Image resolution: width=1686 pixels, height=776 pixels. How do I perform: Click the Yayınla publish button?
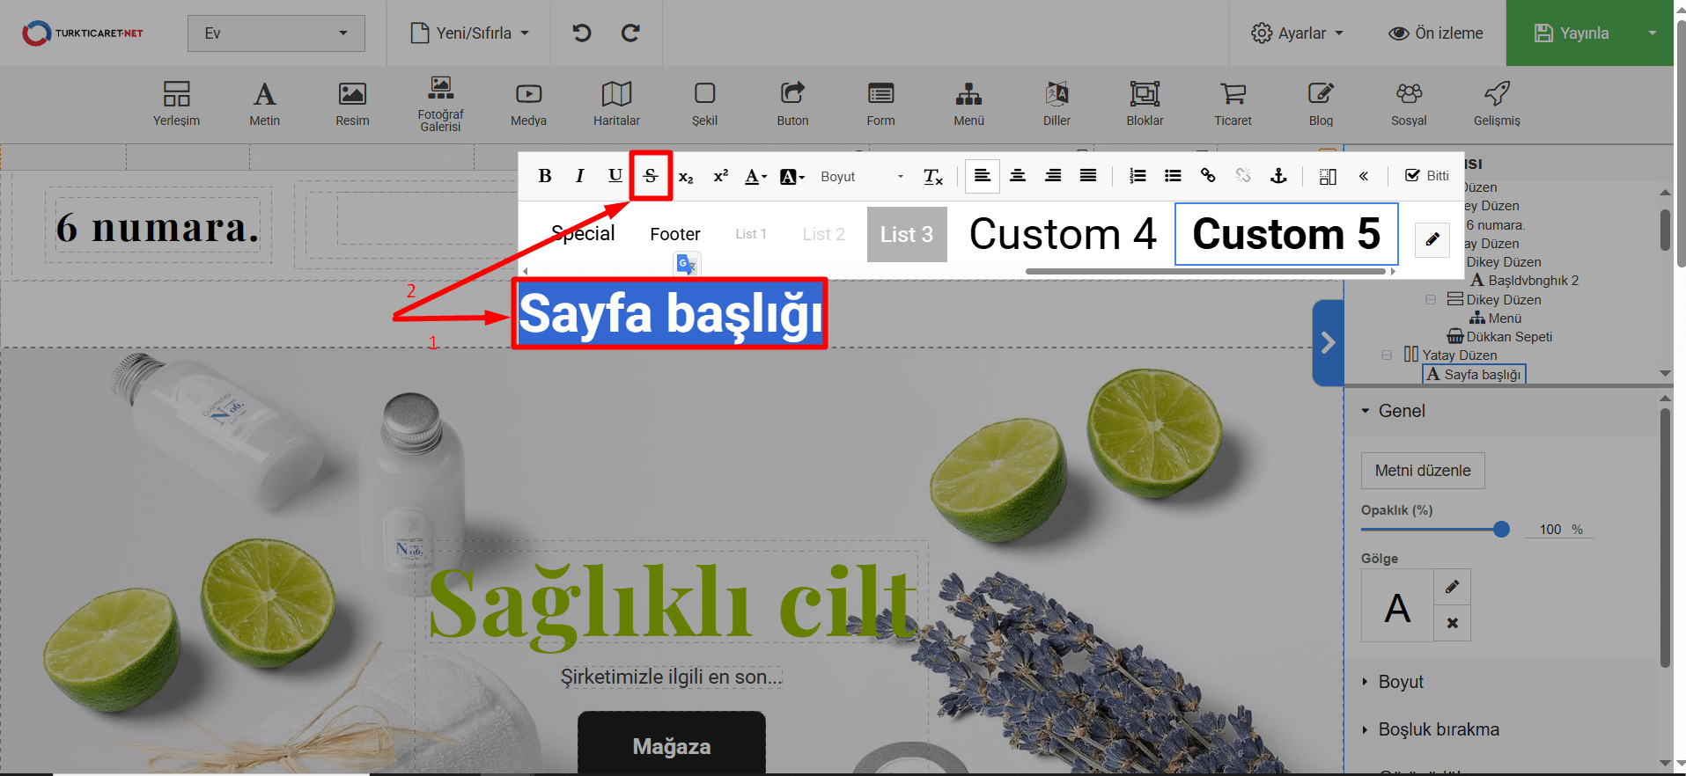click(x=1572, y=33)
